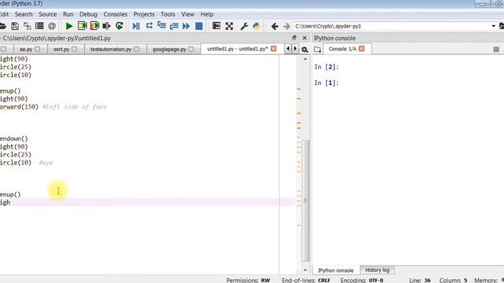Open the Consoles menu
Screen dimensions: 504x283
click(116, 14)
